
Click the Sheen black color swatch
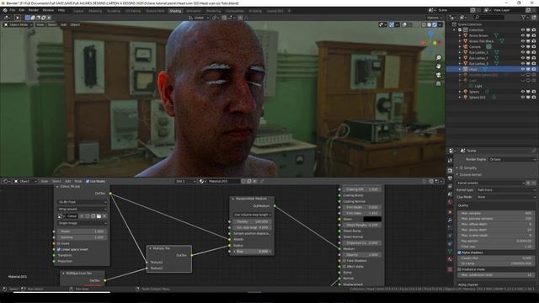tap(372, 219)
